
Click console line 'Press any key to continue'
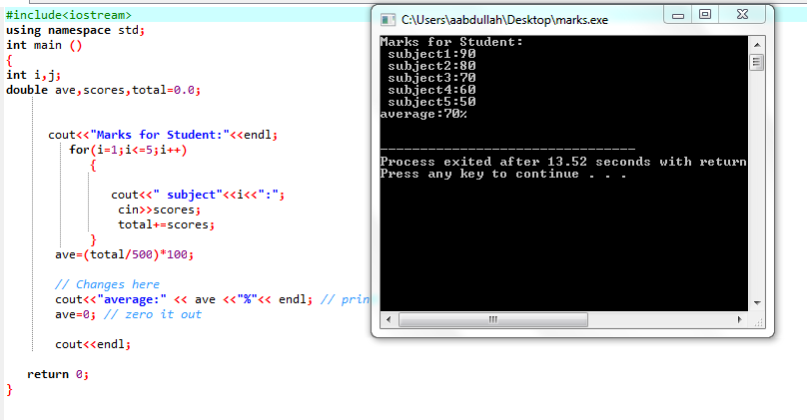503,174
